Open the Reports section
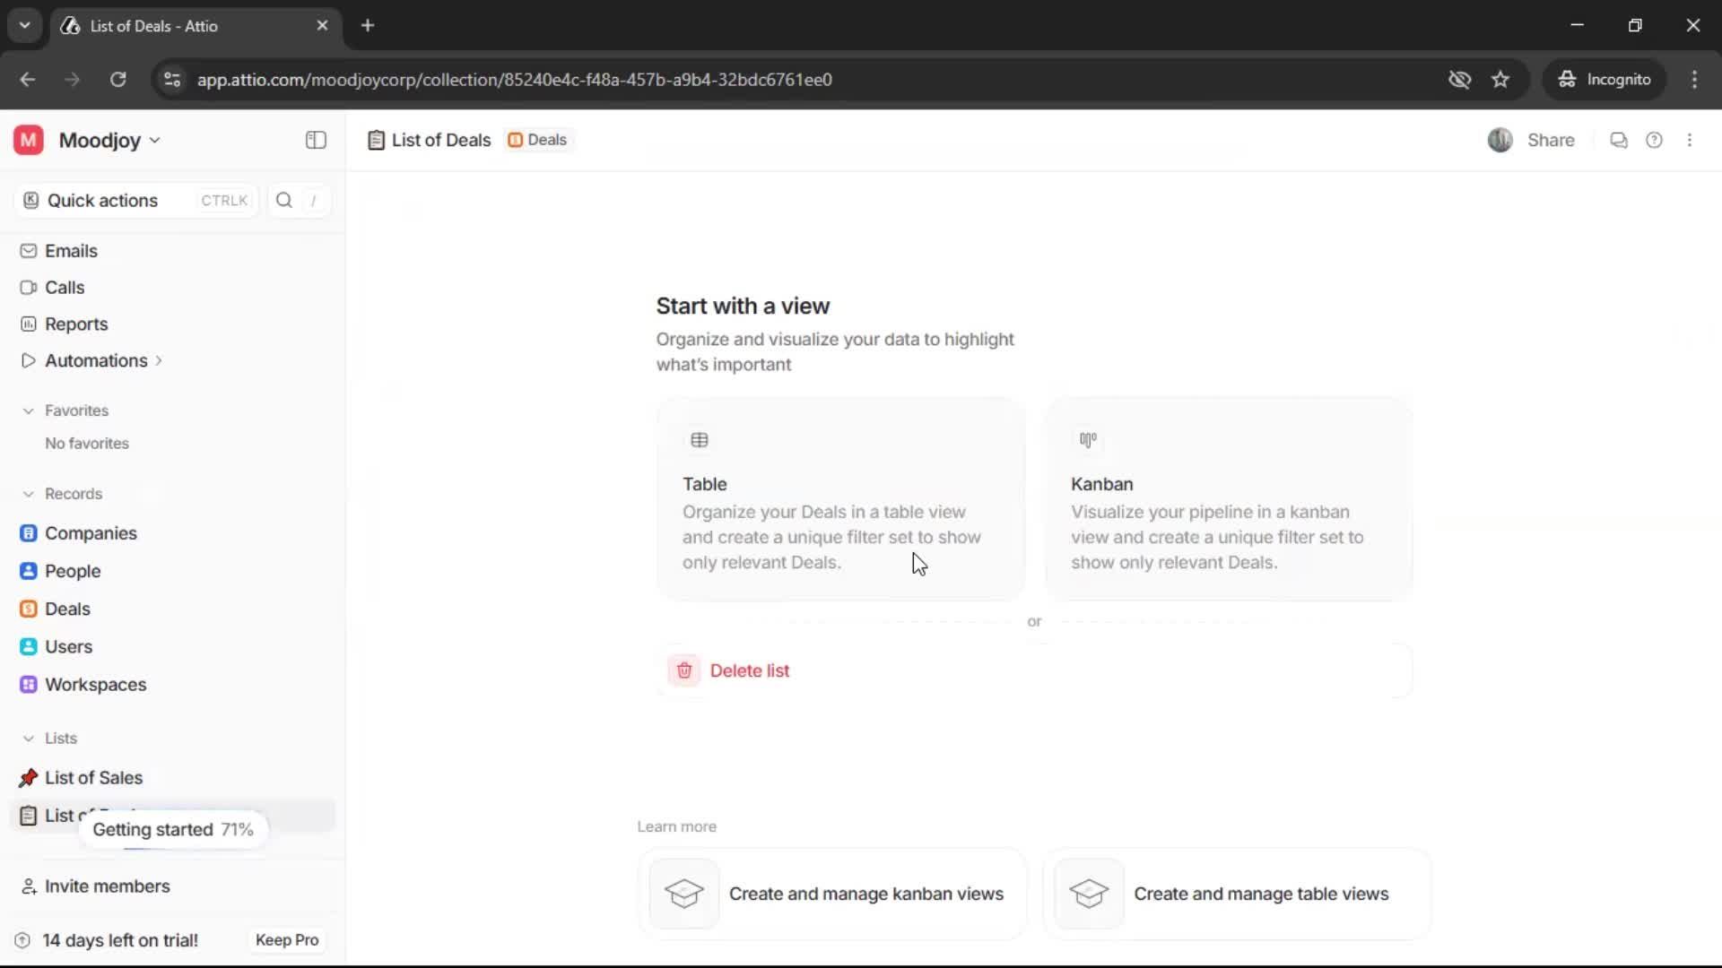The height and width of the screenshot is (968, 1722). point(75,324)
